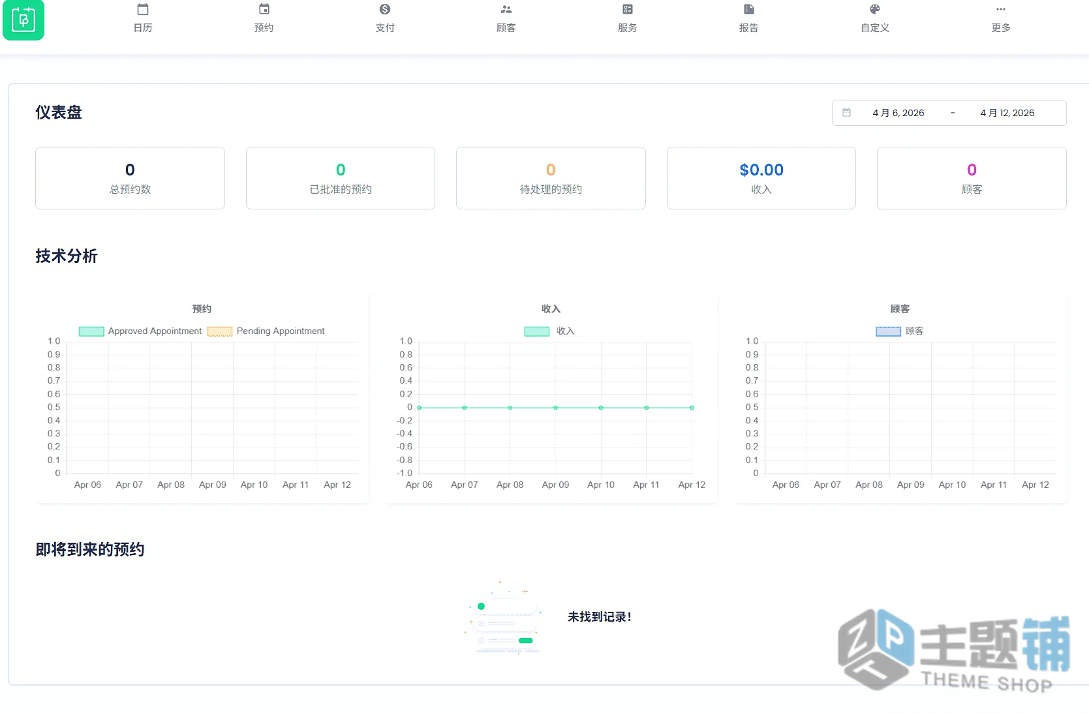Click the 未找到记录! message
The width and height of the screenshot is (1089, 713).
(x=599, y=617)
